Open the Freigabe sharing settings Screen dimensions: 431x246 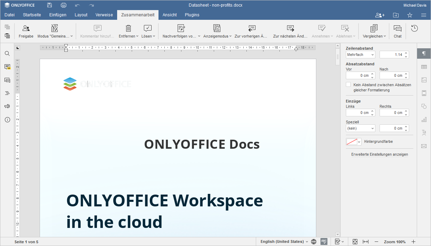(26, 31)
